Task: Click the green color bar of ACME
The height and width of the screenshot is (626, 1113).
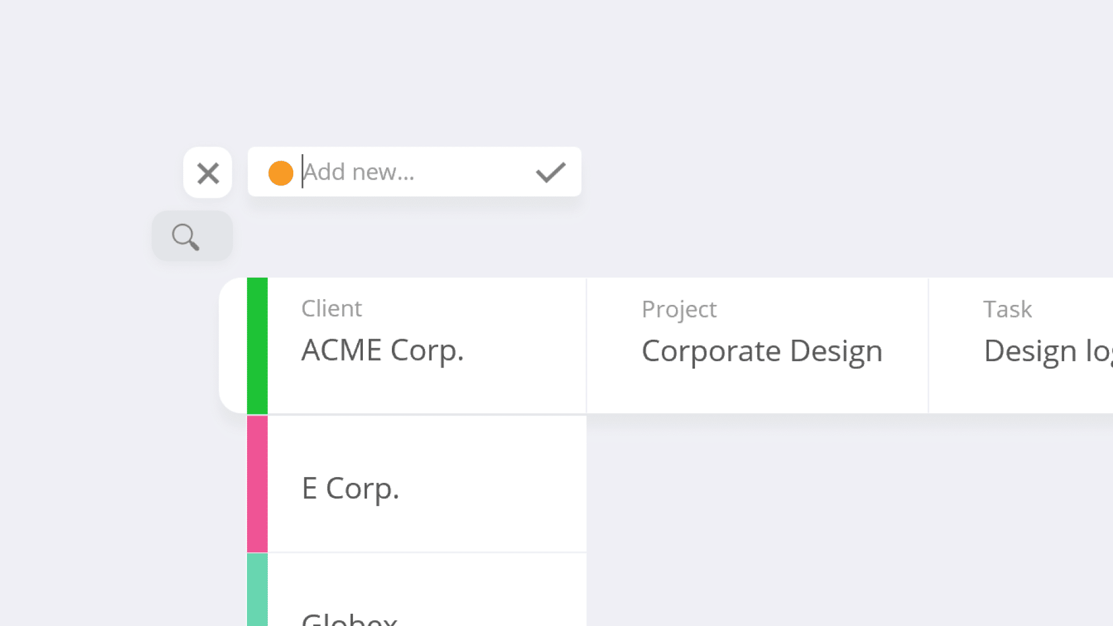Action: [x=257, y=345]
